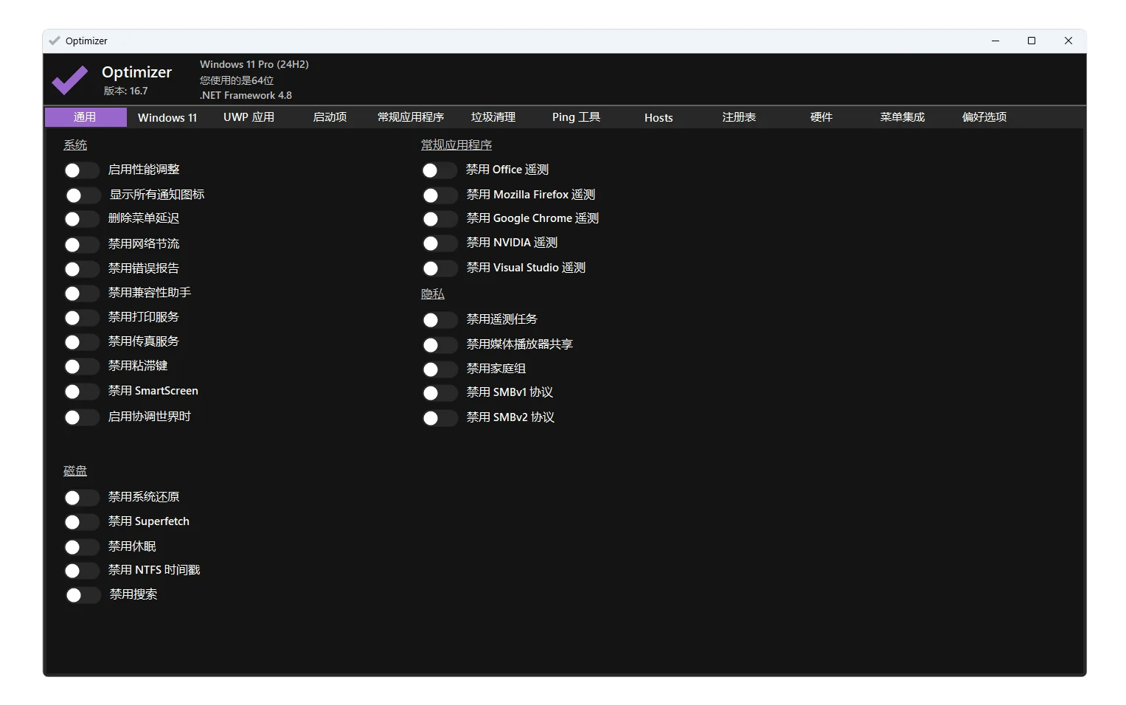Go to the 启动项 tab
The width and height of the screenshot is (1126, 705).
330,117
